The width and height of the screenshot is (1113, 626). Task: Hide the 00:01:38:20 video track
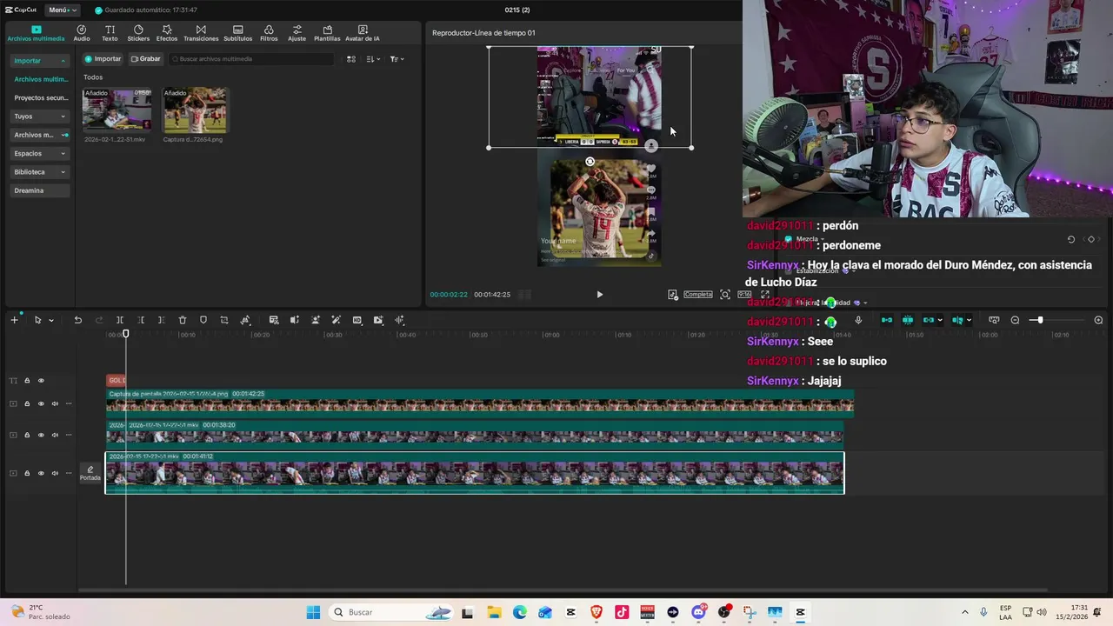(41, 435)
